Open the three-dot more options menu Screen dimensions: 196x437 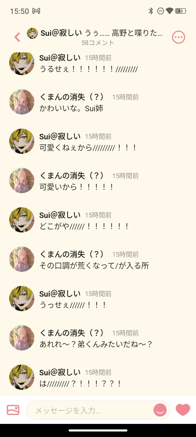(x=179, y=37)
